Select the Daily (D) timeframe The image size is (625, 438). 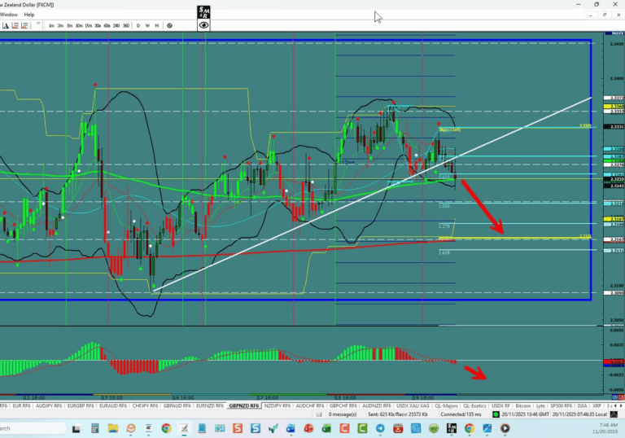coord(138,25)
